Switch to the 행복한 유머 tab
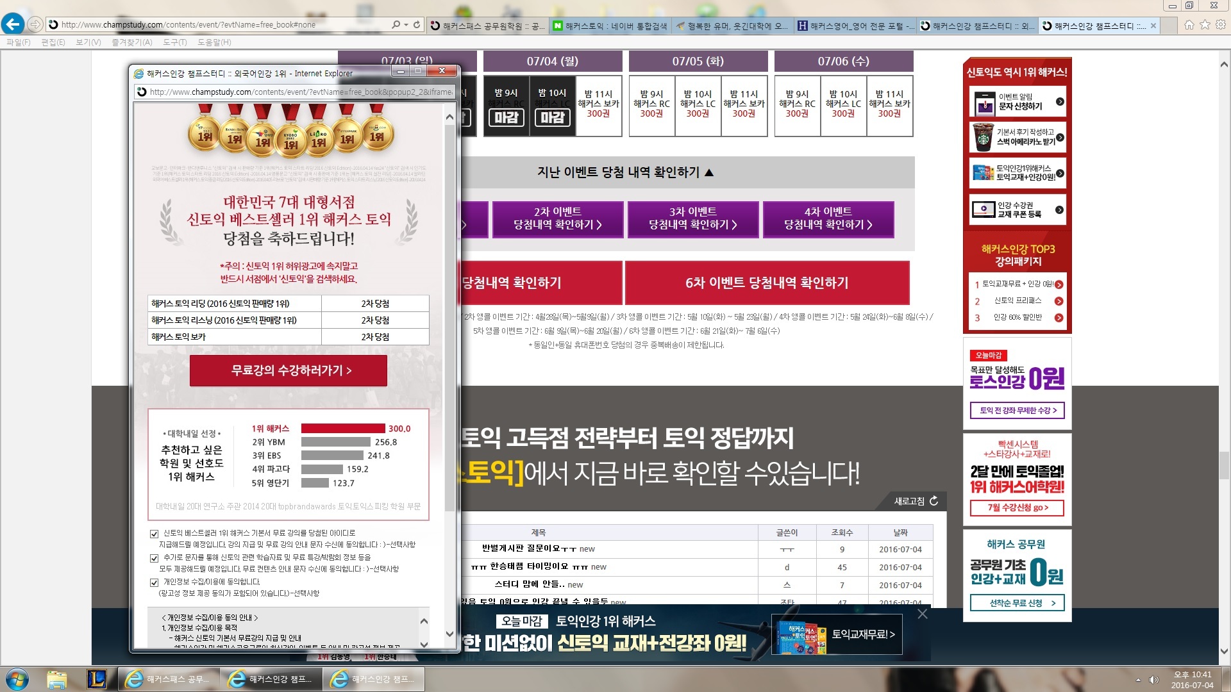Image resolution: width=1231 pixels, height=692 pixels. (732, 26)
